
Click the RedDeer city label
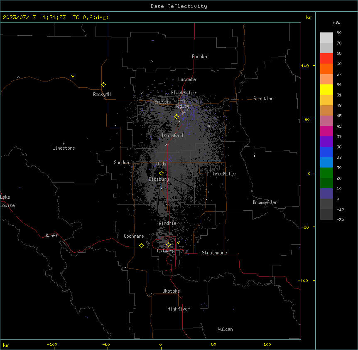(x=183, y=106)
